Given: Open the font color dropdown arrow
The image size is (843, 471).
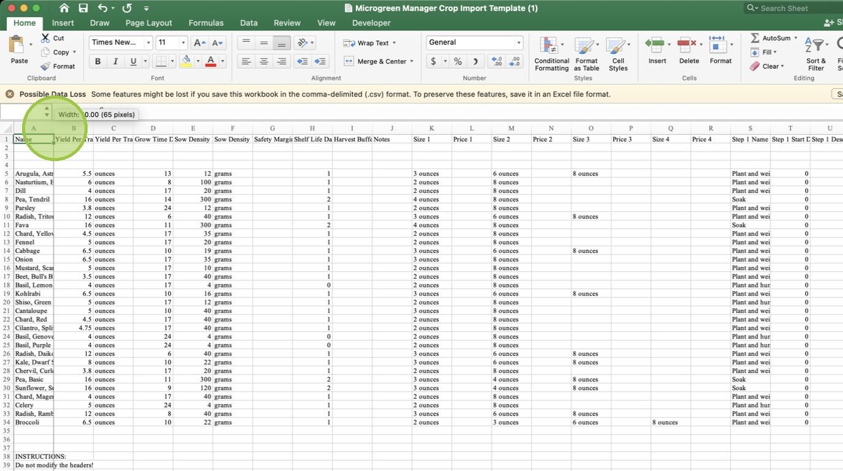Looking at the screenshot, I should pyautogui.click(x=222, y=61).
